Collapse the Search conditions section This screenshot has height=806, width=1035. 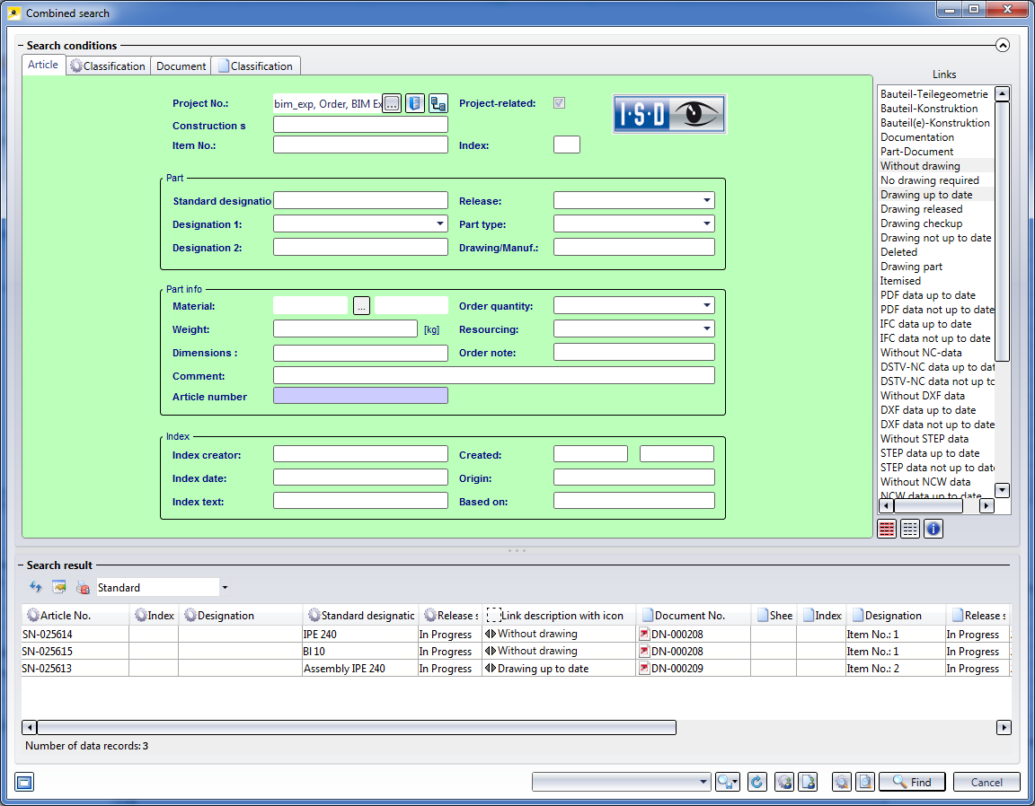coord(1004,46)
